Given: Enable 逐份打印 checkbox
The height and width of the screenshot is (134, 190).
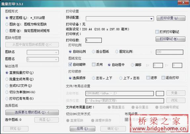Looking at the screenshot, I should click(163, 78).
